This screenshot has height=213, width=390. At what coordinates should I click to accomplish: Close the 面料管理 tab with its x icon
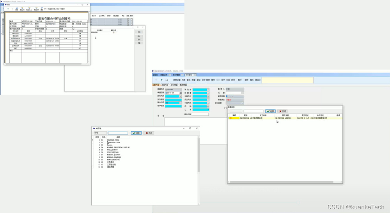[182, 75]
